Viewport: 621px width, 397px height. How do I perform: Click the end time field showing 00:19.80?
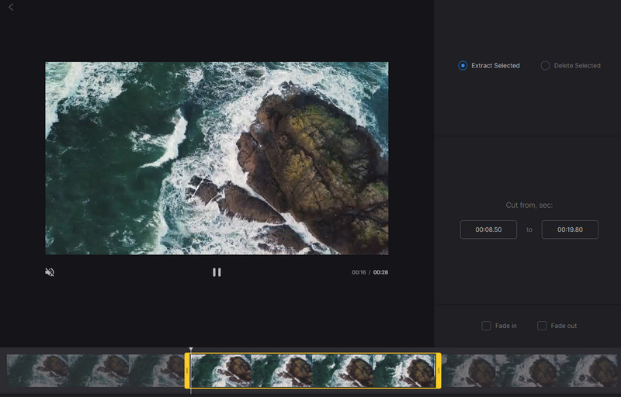(x=570, y=230)
